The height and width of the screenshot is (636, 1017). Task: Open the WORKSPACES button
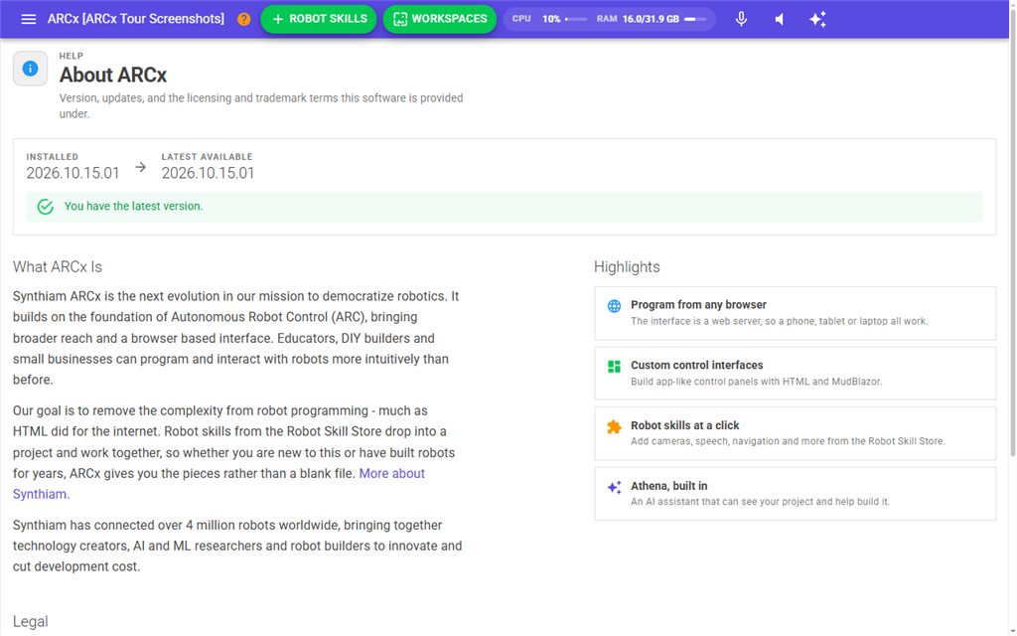click(440, 19)
